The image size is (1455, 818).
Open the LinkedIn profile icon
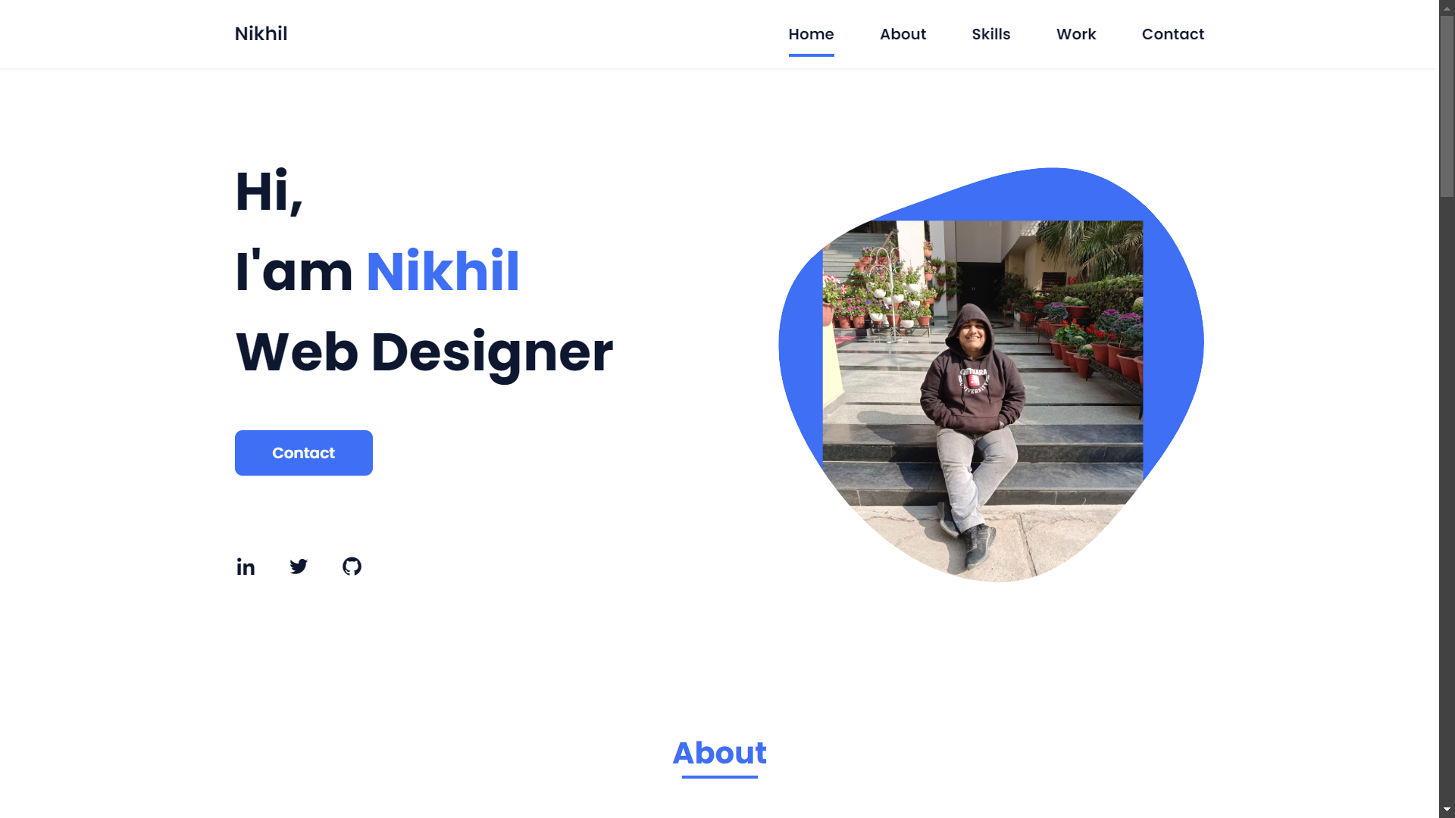(246, 567)
